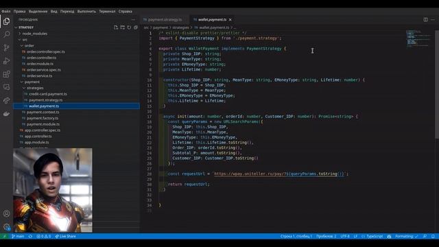Open order.controller.spec.ts in explorer

[46, 52]
